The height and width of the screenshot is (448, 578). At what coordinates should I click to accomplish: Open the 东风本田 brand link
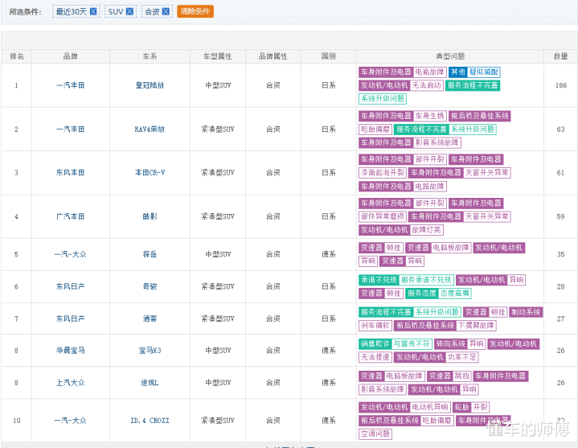71,173
